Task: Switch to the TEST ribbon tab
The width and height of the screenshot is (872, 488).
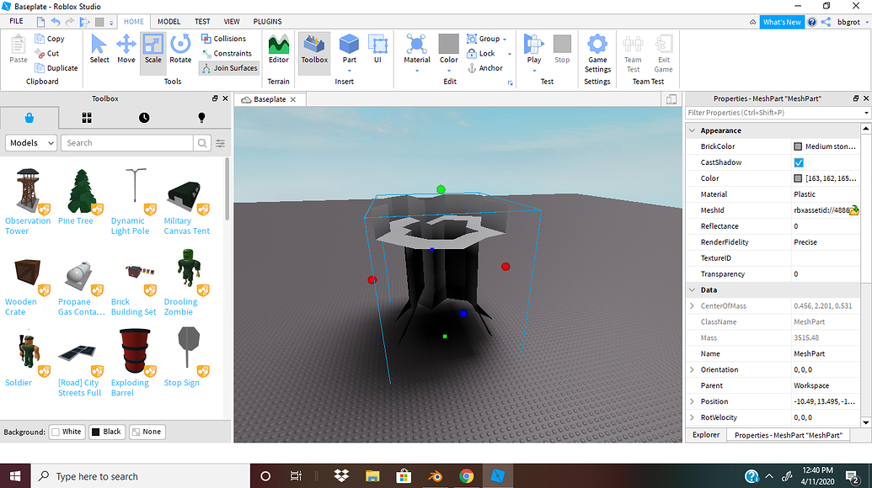Action: pyautogui.click(x=202, y=21)
